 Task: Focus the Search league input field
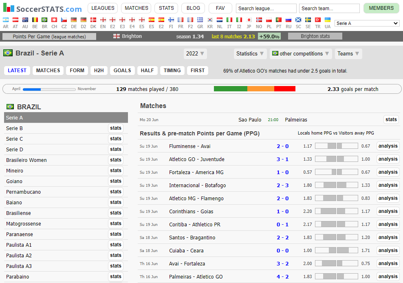tap(266, 8)
